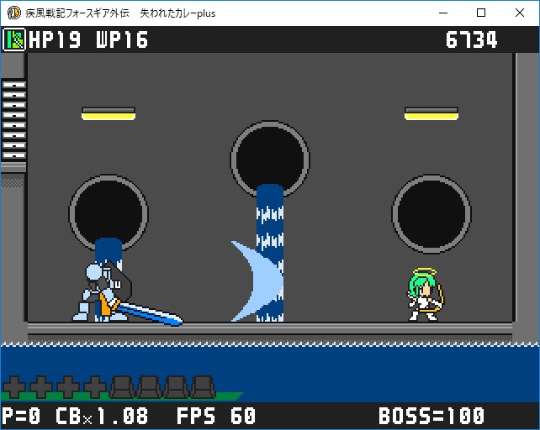Screen dimensions: 540x430
Task: Click the CB×1.08 combo multiplier
Action: pyautogui.click(x=103, y=416)
